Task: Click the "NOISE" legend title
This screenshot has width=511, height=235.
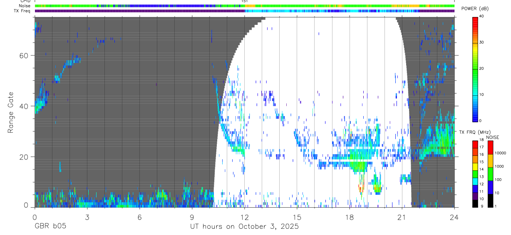Action: pyautogui.click(x=492, y=137)
